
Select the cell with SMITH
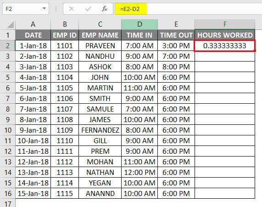100,98
